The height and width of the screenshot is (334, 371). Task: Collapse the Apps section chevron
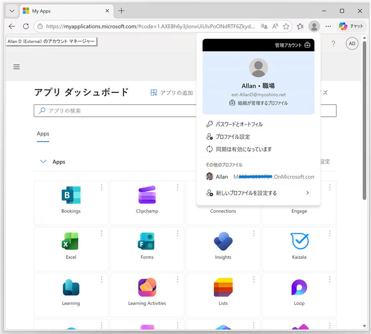pos(43,162)
